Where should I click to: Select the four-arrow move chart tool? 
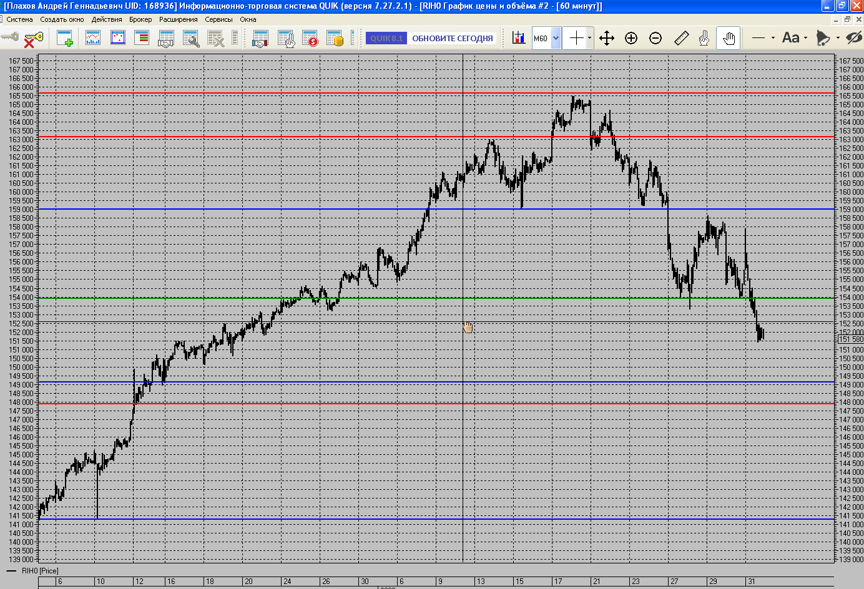(606, 38)
